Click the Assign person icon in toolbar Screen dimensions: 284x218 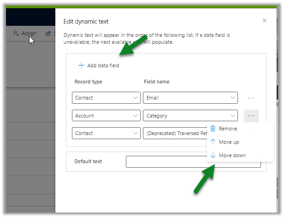click(16, 33)
